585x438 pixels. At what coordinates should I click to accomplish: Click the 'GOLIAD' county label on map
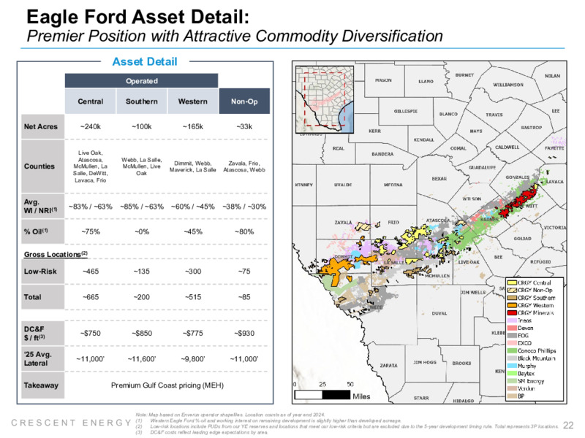522,239
